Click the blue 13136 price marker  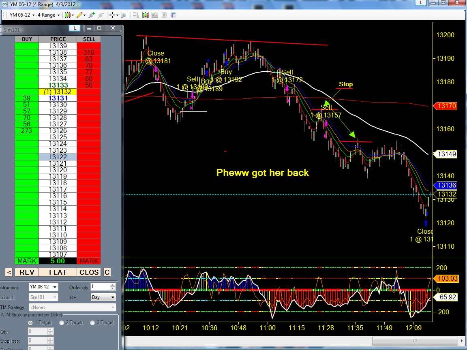point(446,185)
